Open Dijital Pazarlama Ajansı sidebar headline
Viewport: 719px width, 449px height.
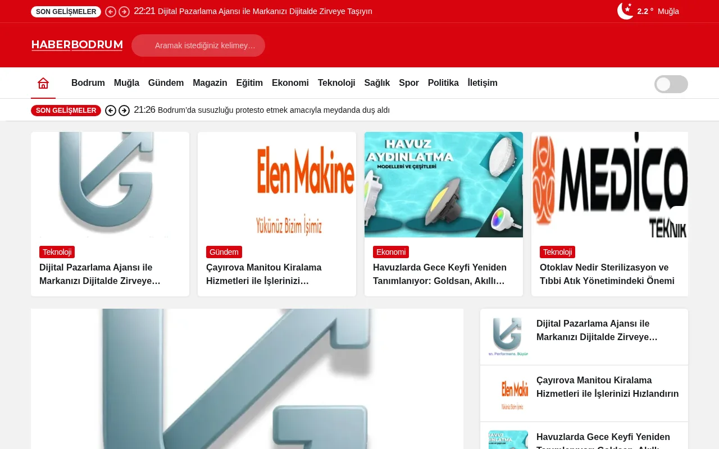pyautogui.click(x=597, y=331)
